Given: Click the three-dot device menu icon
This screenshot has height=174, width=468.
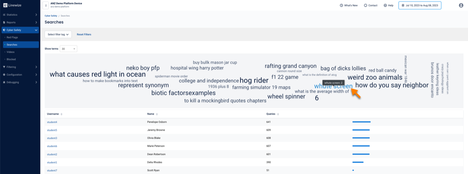Looking at the screenshot, I should click(46, 5).
